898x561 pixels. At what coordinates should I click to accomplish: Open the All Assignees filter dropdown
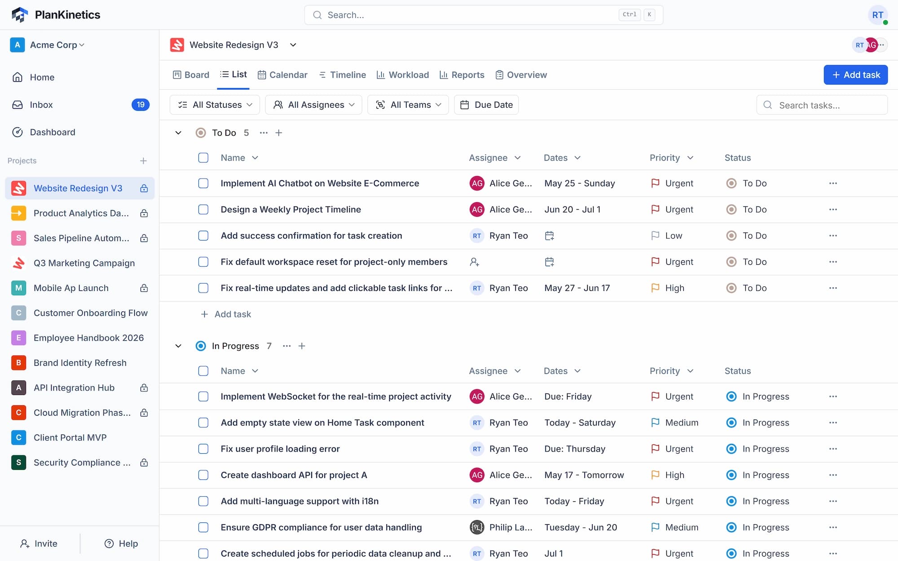point(313,105)
